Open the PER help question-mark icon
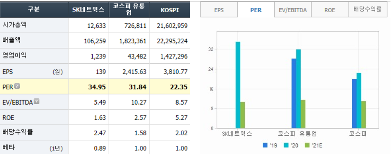This screenshot has height=154, width=392. tap(17, 86)
